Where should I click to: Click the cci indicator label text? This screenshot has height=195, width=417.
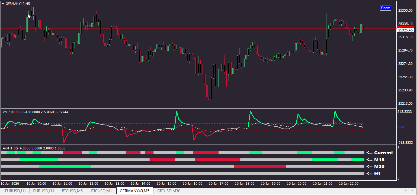pyautogui.click(x=36, y=112)
